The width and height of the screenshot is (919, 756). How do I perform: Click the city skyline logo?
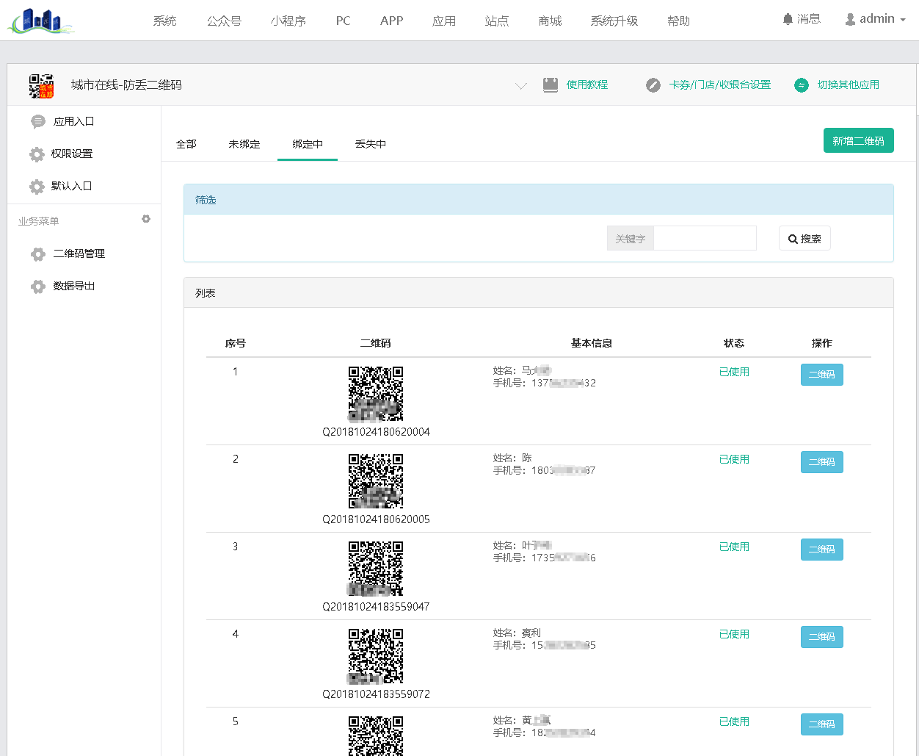click(x=41, y=21)
